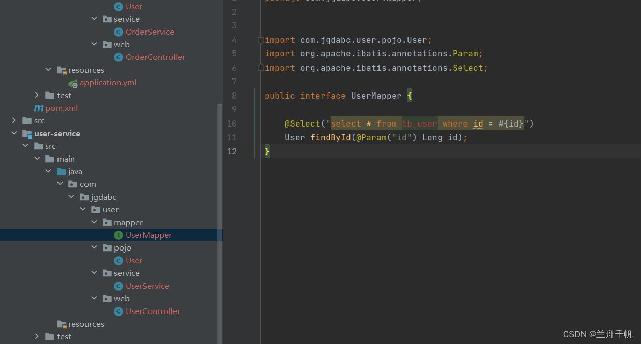Image resolution: width=641 pixels, height=344 pixels.
Task: Select the src folder label below pom.xml
Action: [39, 121]
